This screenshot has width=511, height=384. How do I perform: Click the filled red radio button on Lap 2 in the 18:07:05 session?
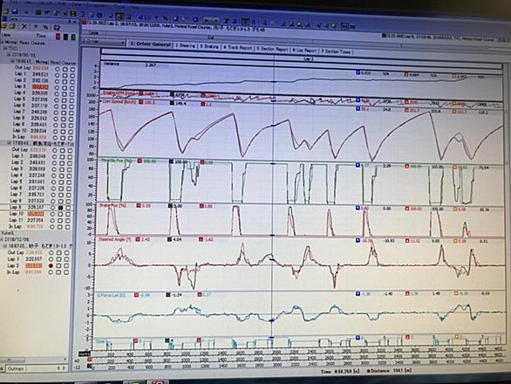(51, 266)
